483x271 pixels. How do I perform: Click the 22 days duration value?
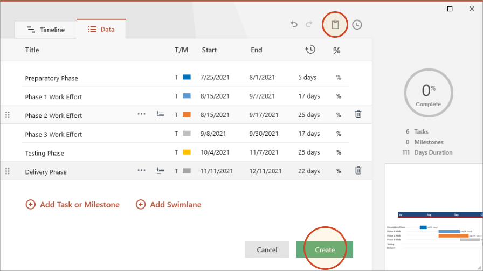click(x=309, y=171)
